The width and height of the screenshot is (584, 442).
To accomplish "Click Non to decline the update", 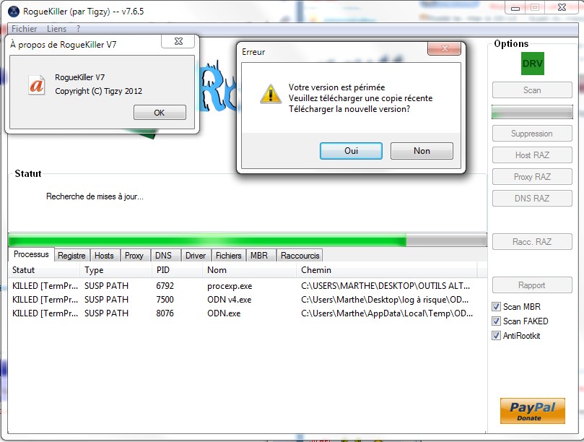I will [422, 151].
